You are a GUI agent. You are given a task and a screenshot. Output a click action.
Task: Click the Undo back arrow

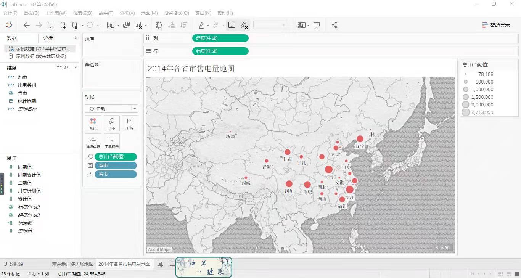(26, 25)
